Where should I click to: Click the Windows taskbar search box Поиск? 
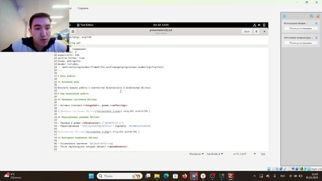(120, 176)
